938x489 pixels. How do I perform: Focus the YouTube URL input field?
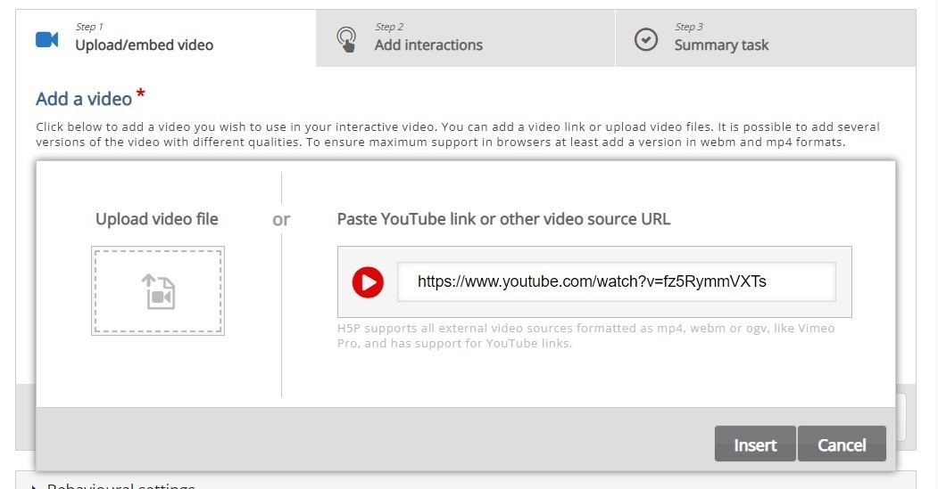coord(617,281)
